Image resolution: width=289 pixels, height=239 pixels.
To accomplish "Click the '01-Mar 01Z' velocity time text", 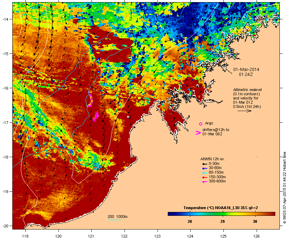I will pyautogui.click(x=243, y=102).
